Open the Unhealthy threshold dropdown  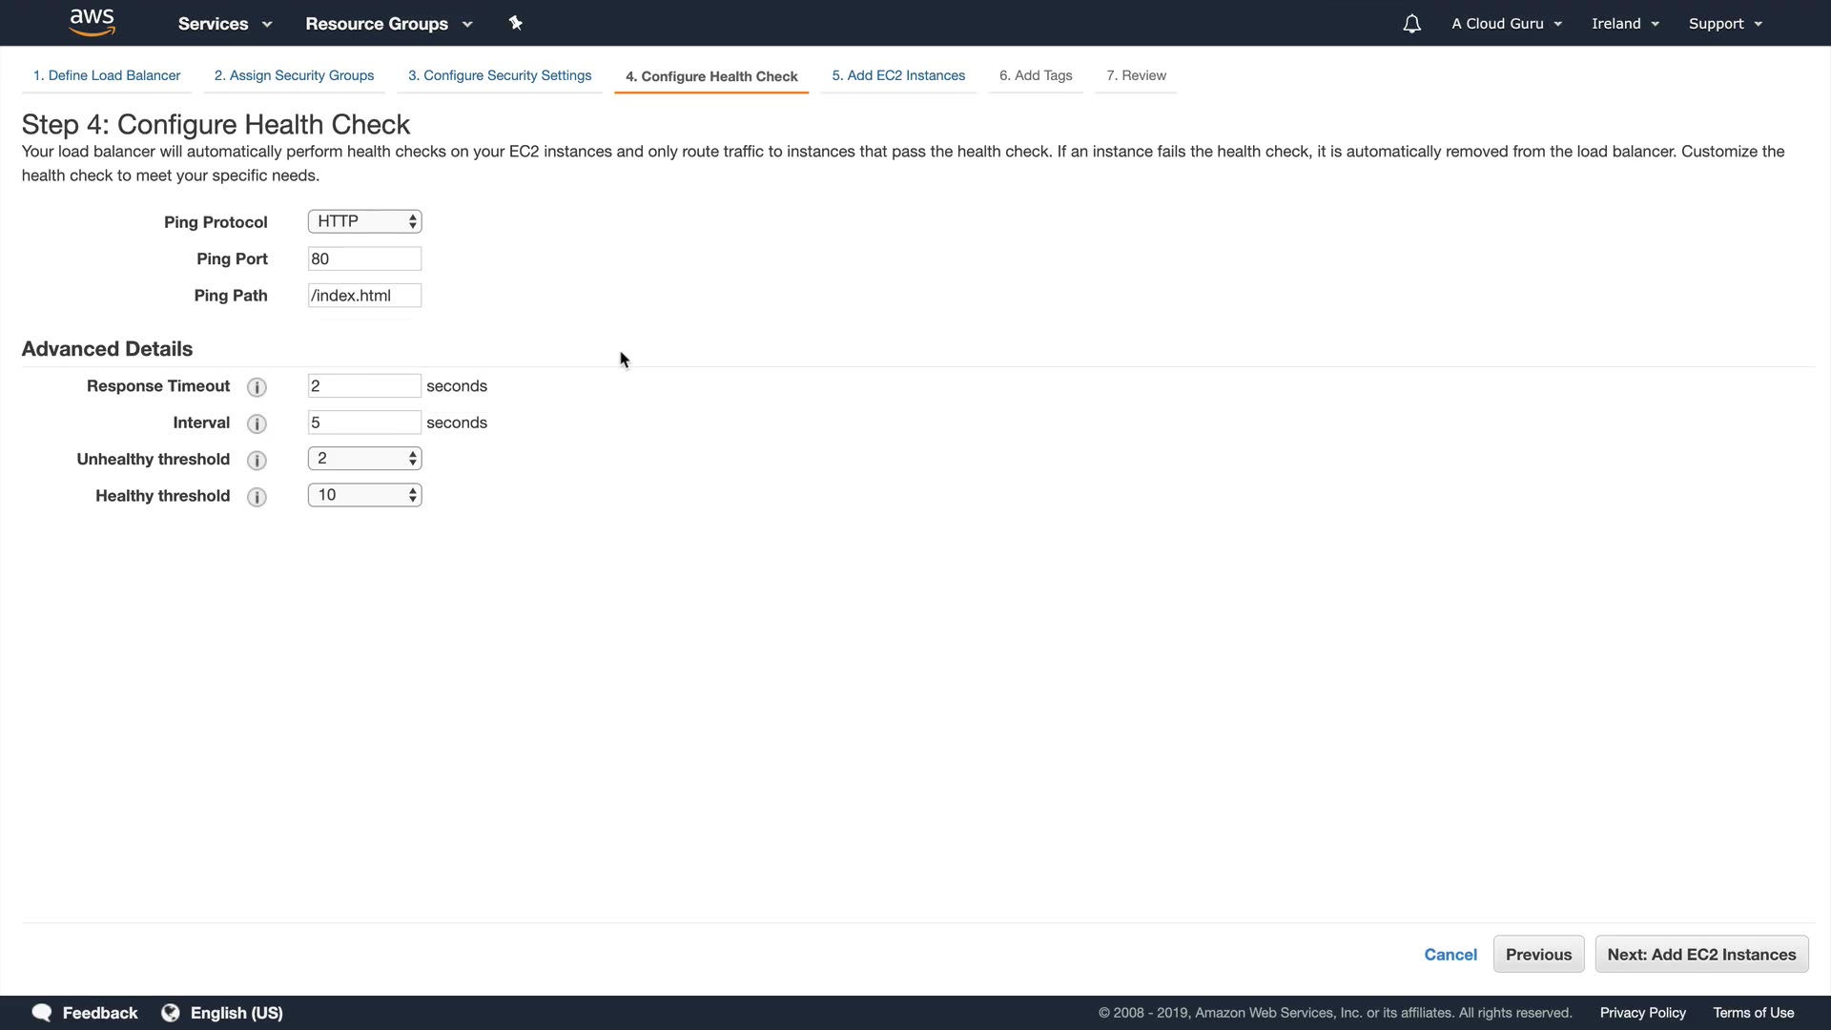tap(364, 459)
